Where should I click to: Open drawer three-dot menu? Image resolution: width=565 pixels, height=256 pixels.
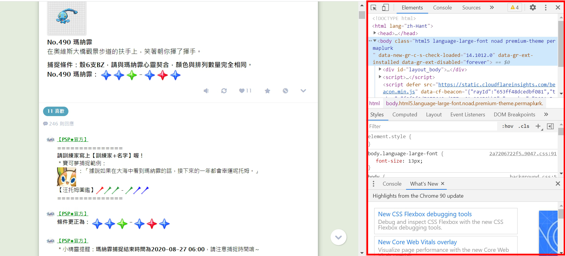click(373, 184)
